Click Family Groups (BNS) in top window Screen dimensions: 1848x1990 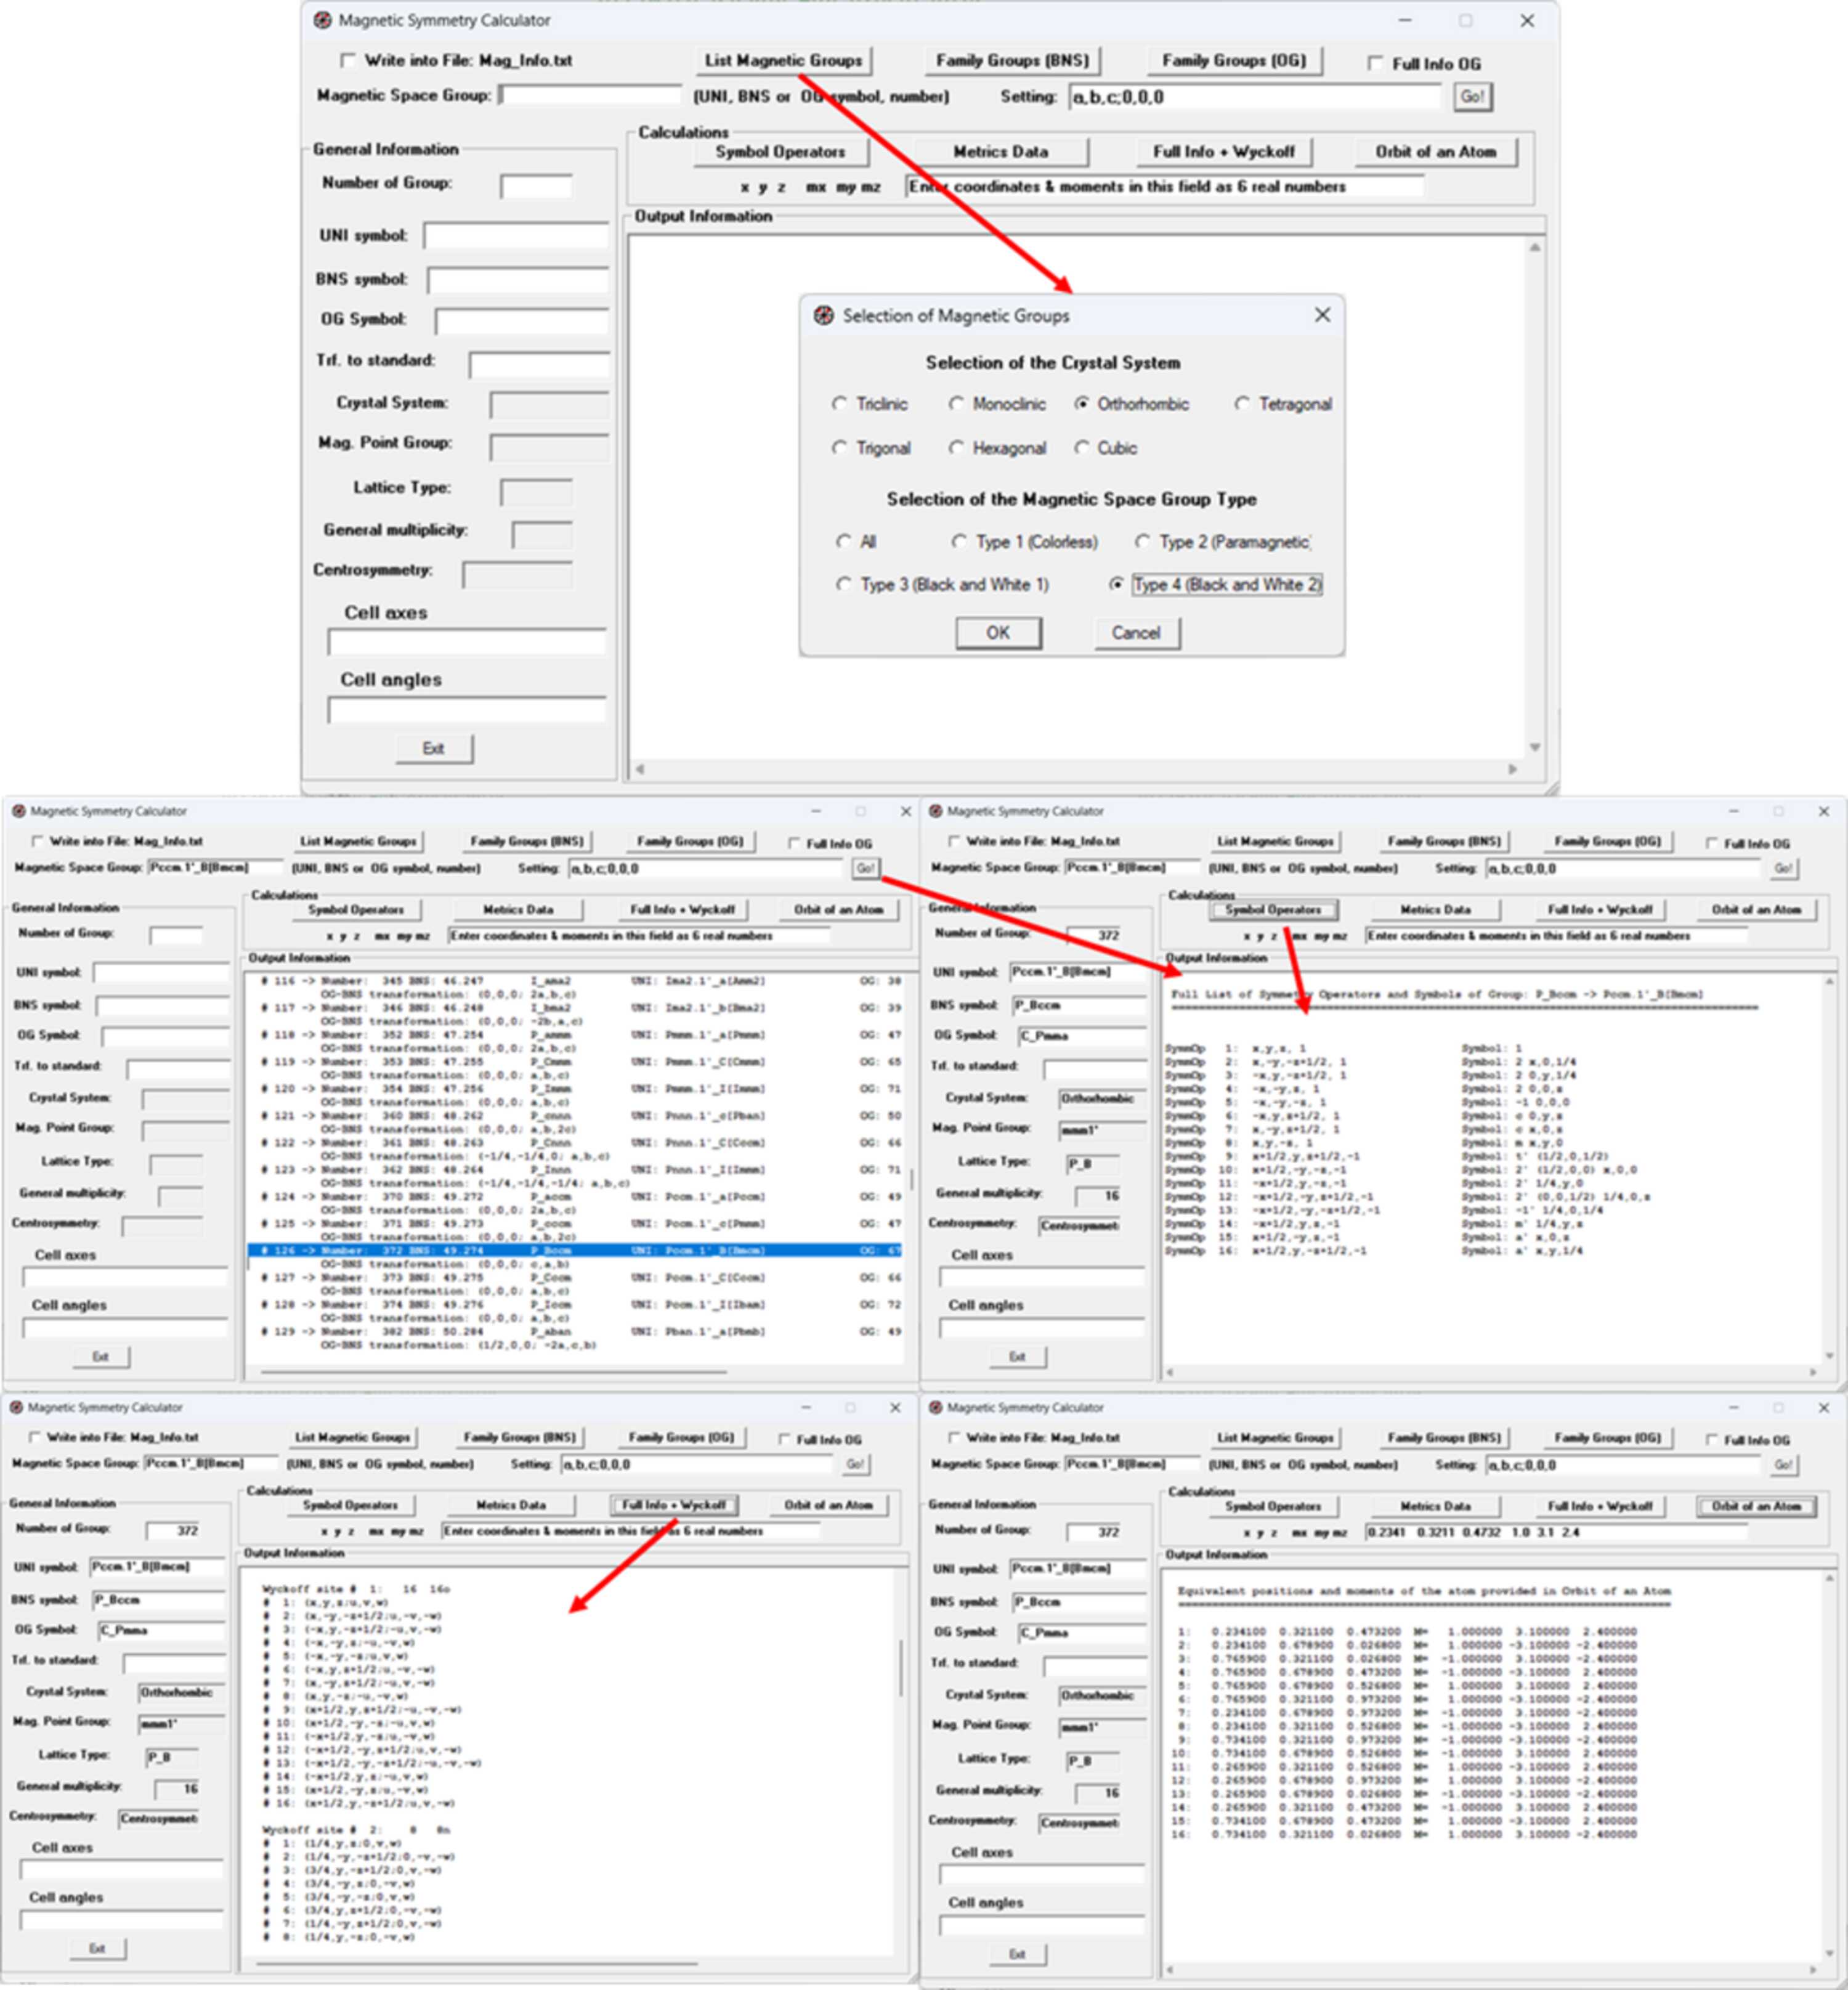(1012, 60)
